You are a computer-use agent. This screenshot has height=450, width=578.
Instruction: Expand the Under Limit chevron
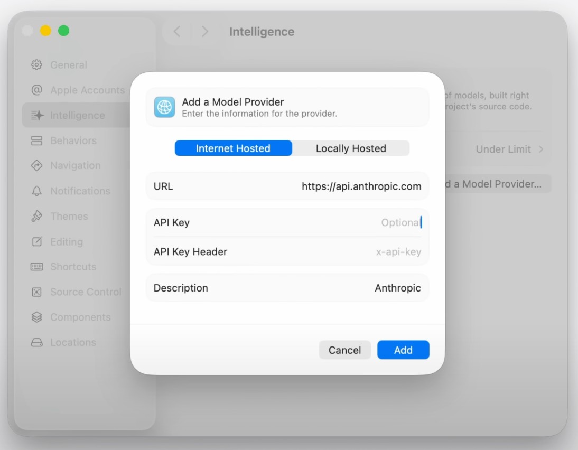coord(541,149)
